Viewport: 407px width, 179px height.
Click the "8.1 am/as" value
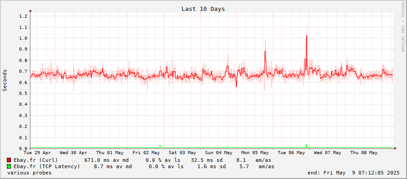pyautogui.click(x=254, y=160)
